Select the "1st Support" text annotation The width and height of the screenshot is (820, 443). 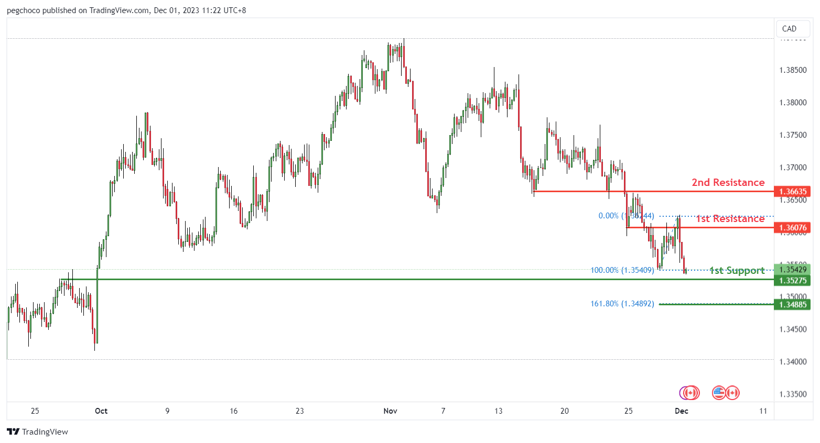pos(737,271)
